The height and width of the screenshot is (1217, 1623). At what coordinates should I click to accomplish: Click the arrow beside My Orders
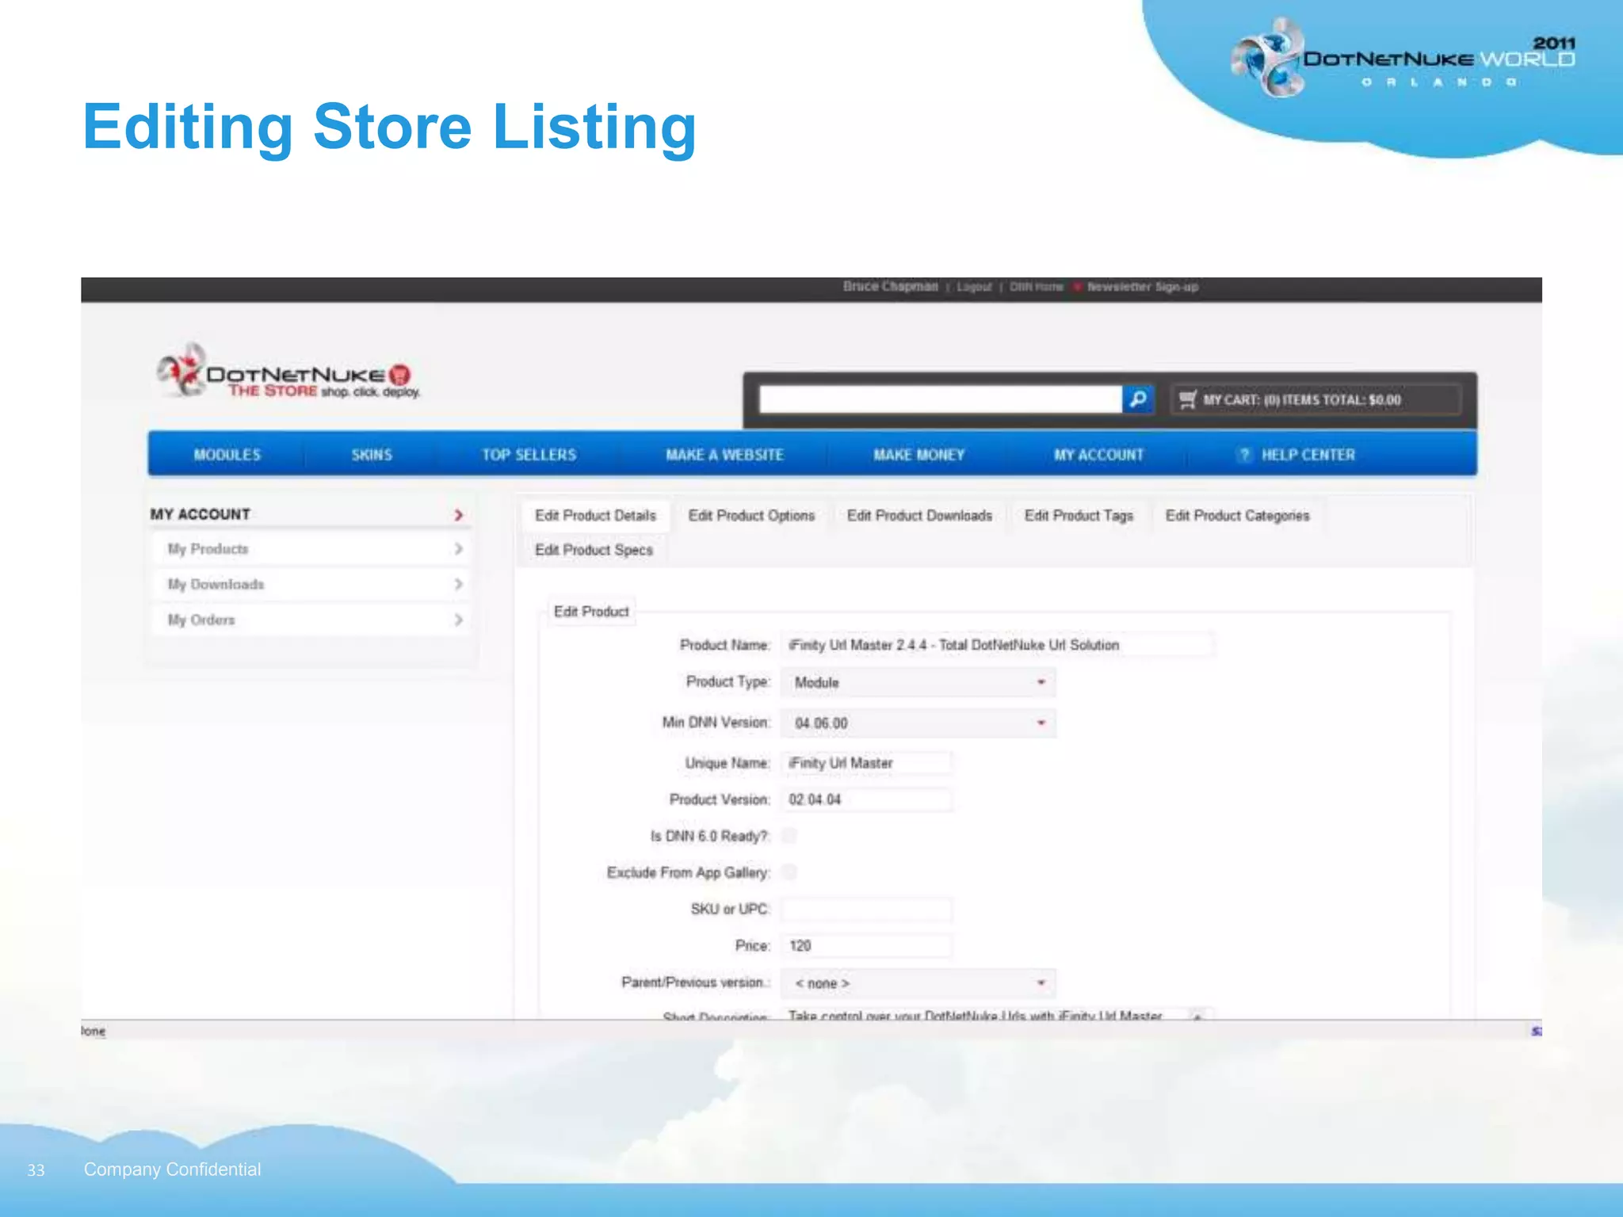coord(458,620)
